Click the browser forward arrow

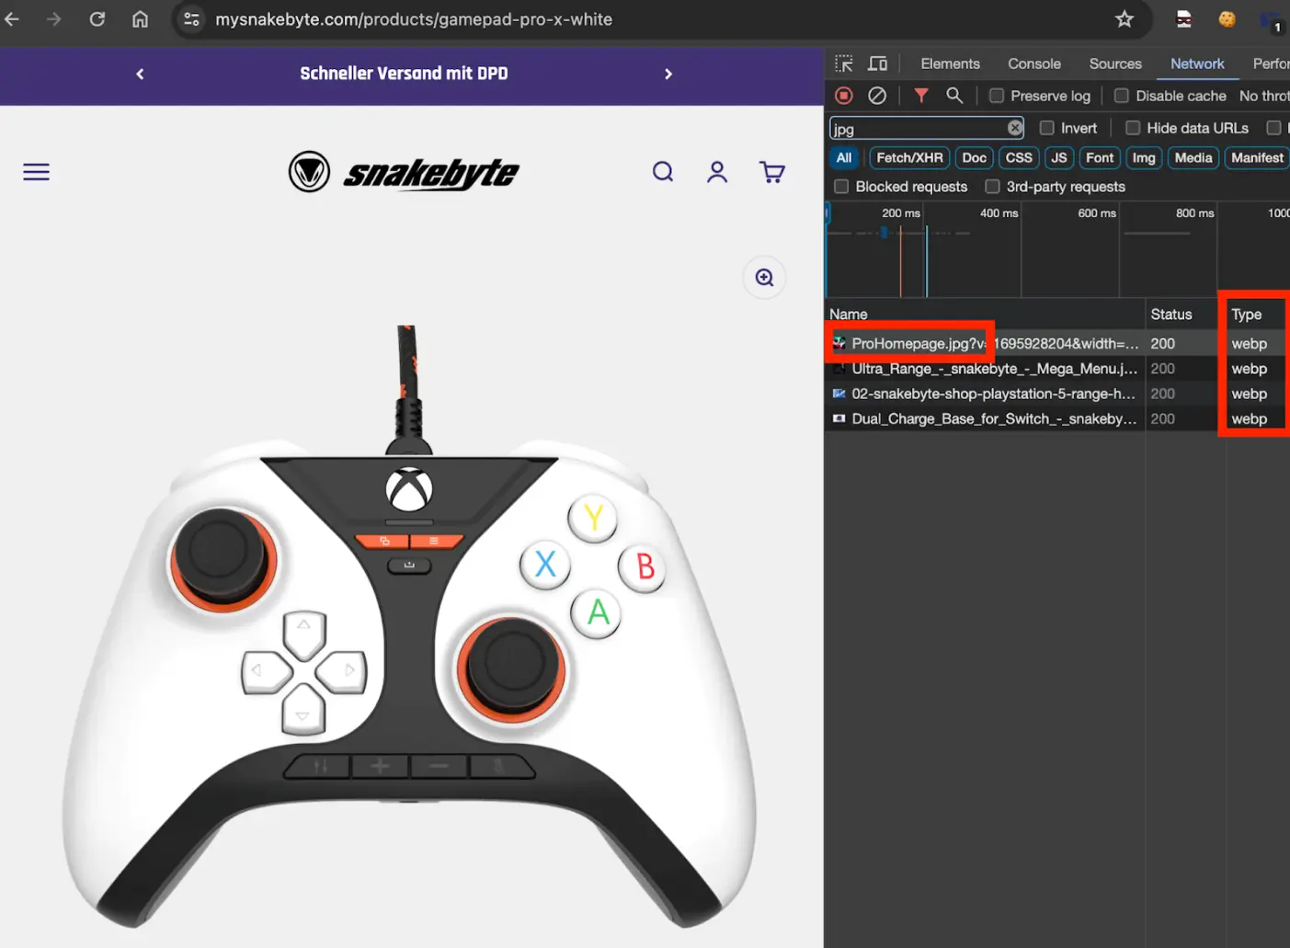click(x=54, y=18)
